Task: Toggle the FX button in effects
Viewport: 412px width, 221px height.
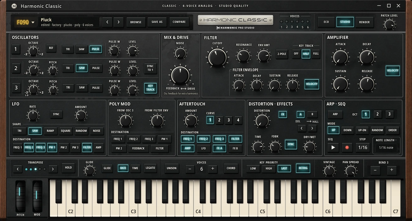Action: coord(283,115)
